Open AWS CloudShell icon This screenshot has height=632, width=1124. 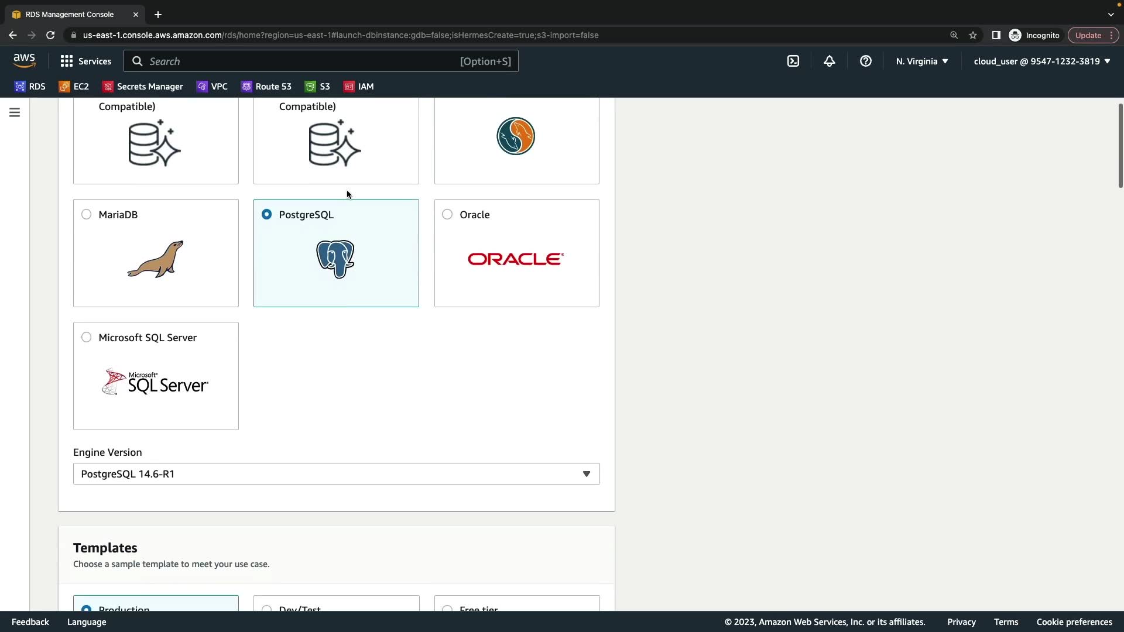(793, 61)
